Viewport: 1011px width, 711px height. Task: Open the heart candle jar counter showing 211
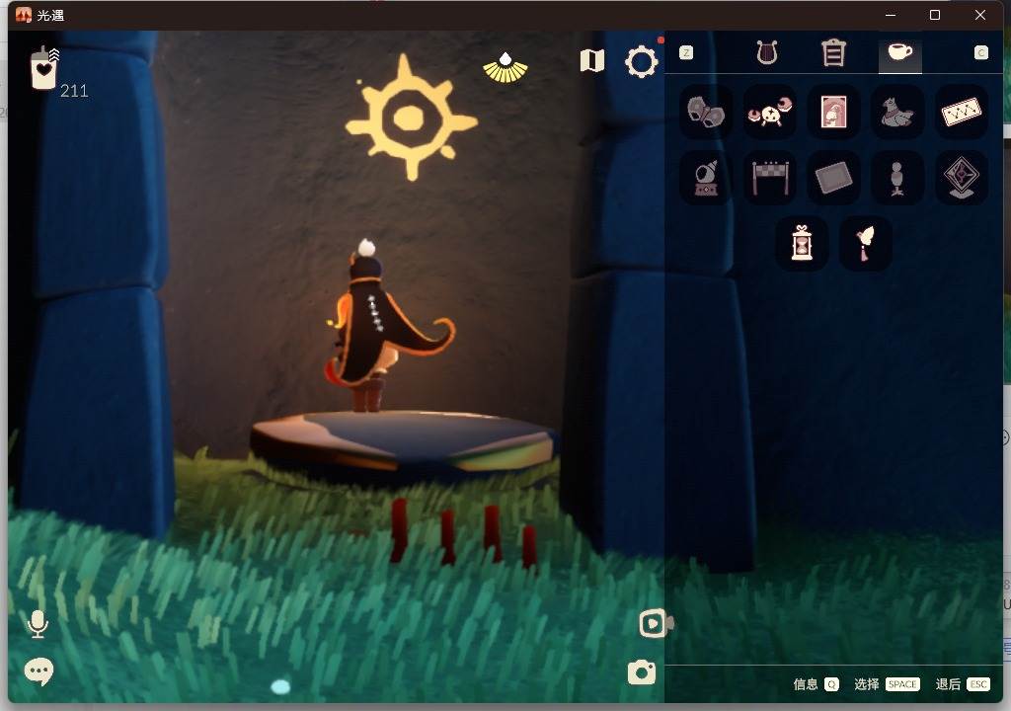[x=45, y=68]
